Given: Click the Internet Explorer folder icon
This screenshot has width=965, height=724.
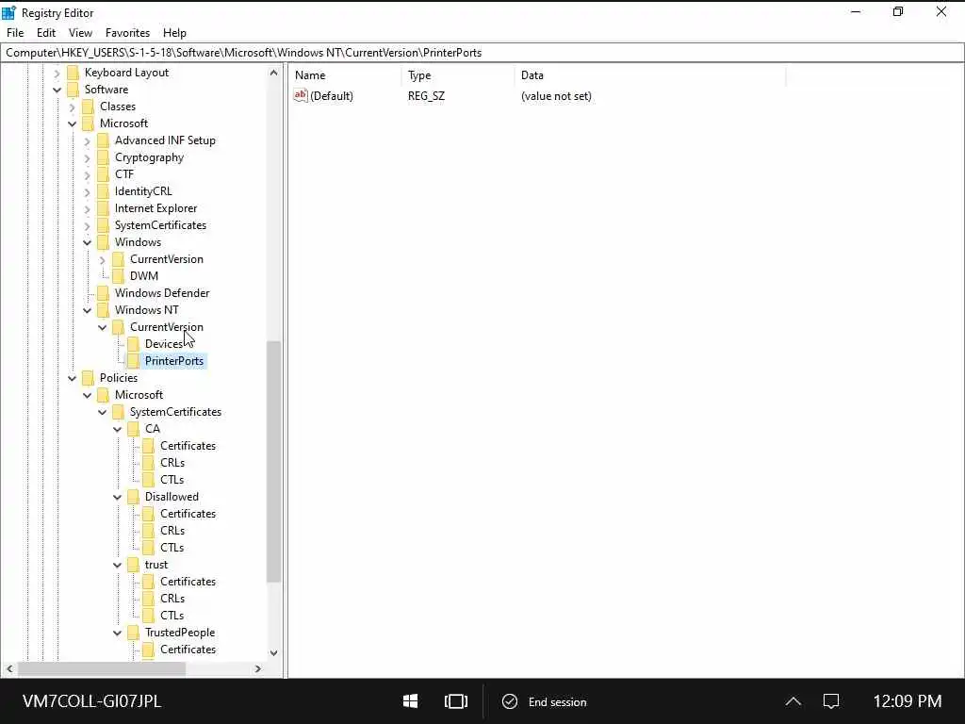Looking at the screenshot, I should click(103, 208).
